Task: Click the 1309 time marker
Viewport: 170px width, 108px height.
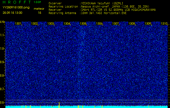Action: point(148,23)
